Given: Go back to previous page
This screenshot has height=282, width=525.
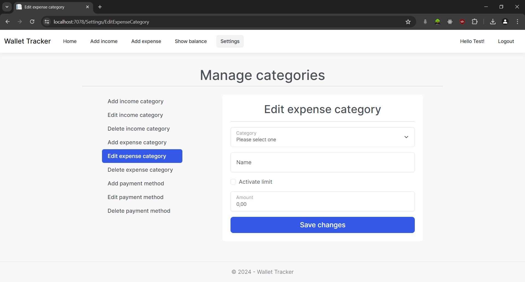Looking at the screenshot, I should [x=8, y=22].
